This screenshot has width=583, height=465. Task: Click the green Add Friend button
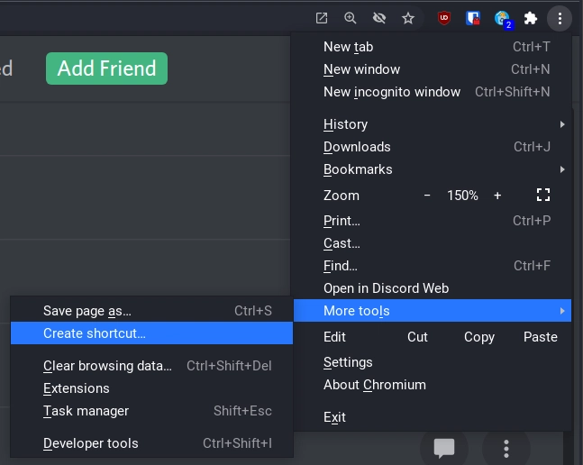106,68
